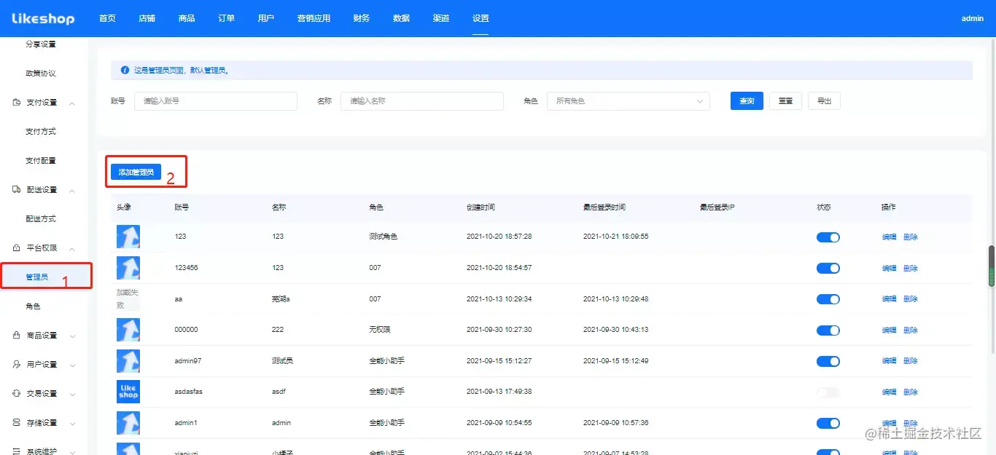Click 删除 for account asdasfas
The height and width of the screenshot is (455, 996).
(x=910, y=392)
